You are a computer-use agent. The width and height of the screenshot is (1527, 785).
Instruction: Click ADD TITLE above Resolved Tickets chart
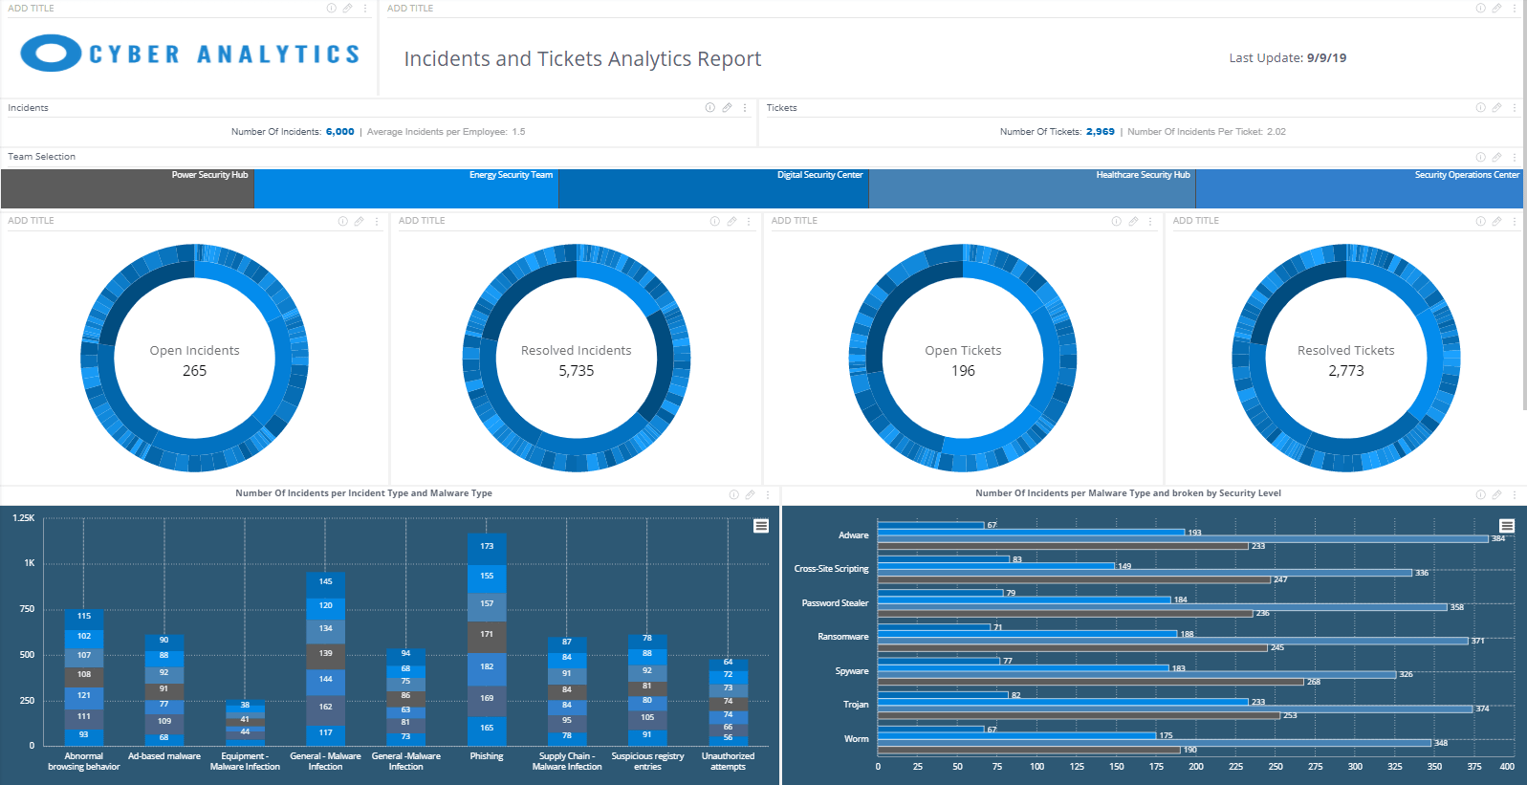click(x=1196, y=221)
